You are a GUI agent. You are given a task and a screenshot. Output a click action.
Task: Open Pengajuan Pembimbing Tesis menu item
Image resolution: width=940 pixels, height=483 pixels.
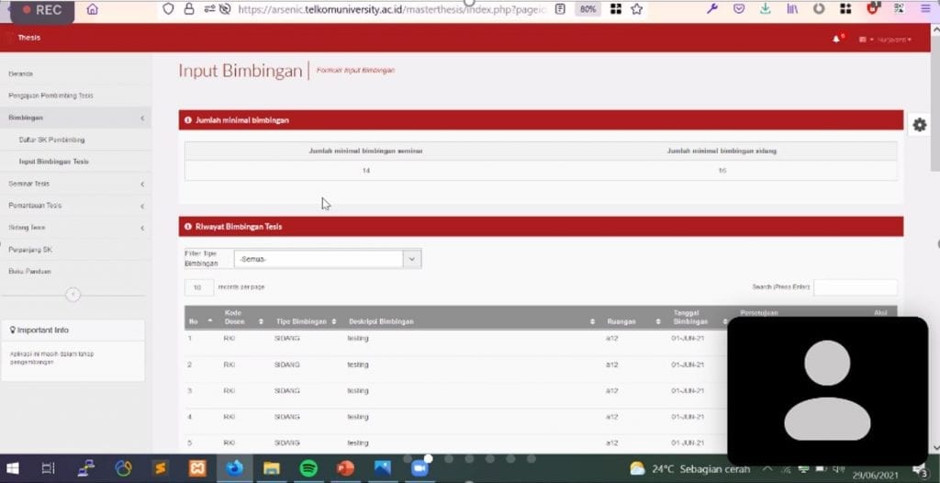(x=50, y=95)
